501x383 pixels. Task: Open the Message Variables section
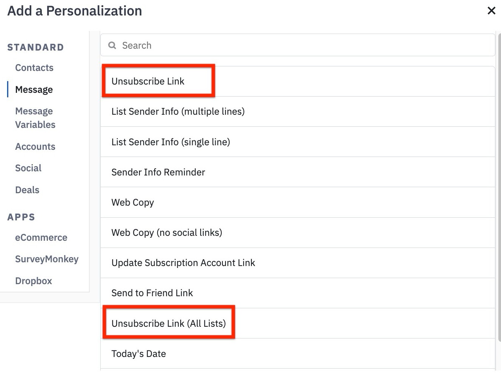[x=35, y=117]
